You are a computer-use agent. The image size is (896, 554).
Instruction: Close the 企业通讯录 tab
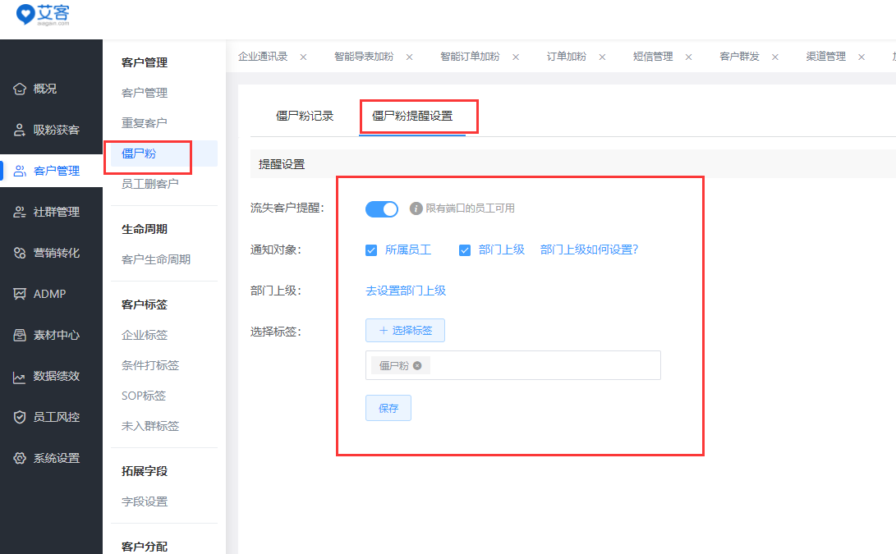tap(303, 57)
